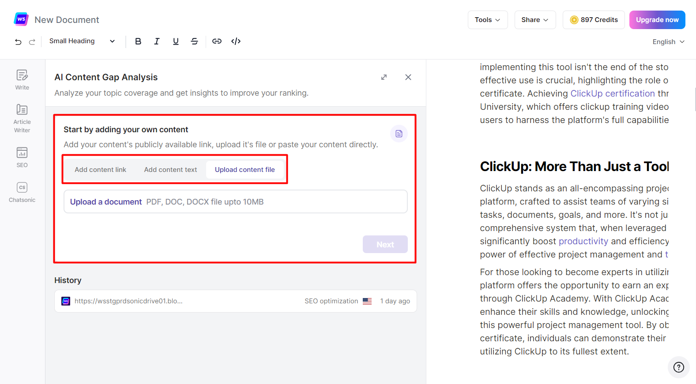This screenshot has height=384, width=696.
Task: Click the 'Start by adding your own content' heading
Action: (126, 130)
